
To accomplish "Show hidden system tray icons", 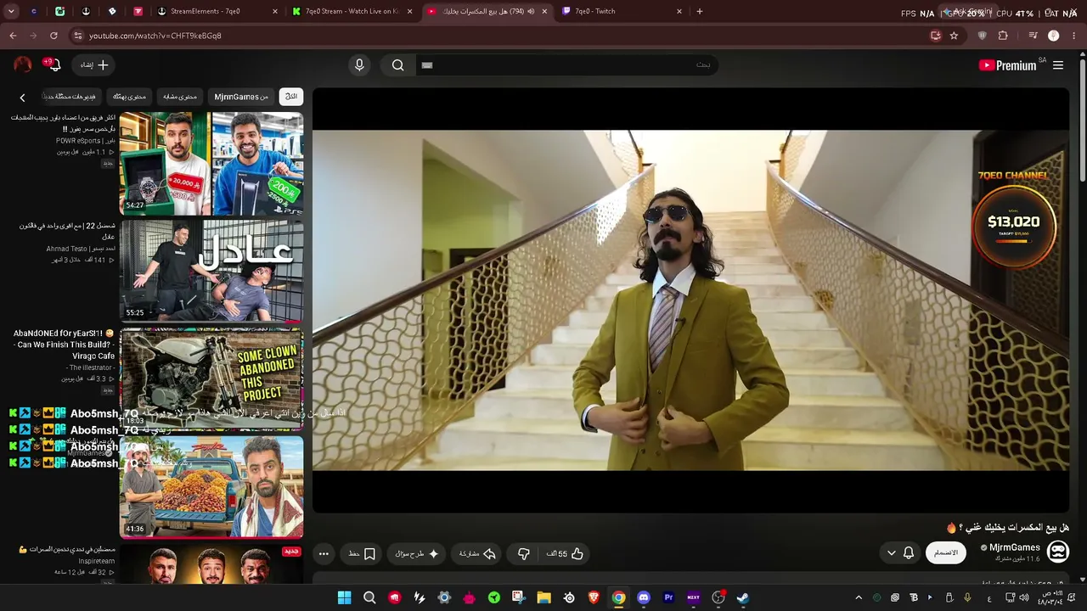I will pos(859,597).
